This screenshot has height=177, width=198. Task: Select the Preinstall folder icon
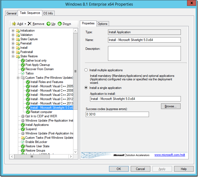point(18,44)
